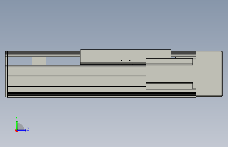
Task: Select the small square support block under the top rail
Action: tap(39, 61)
